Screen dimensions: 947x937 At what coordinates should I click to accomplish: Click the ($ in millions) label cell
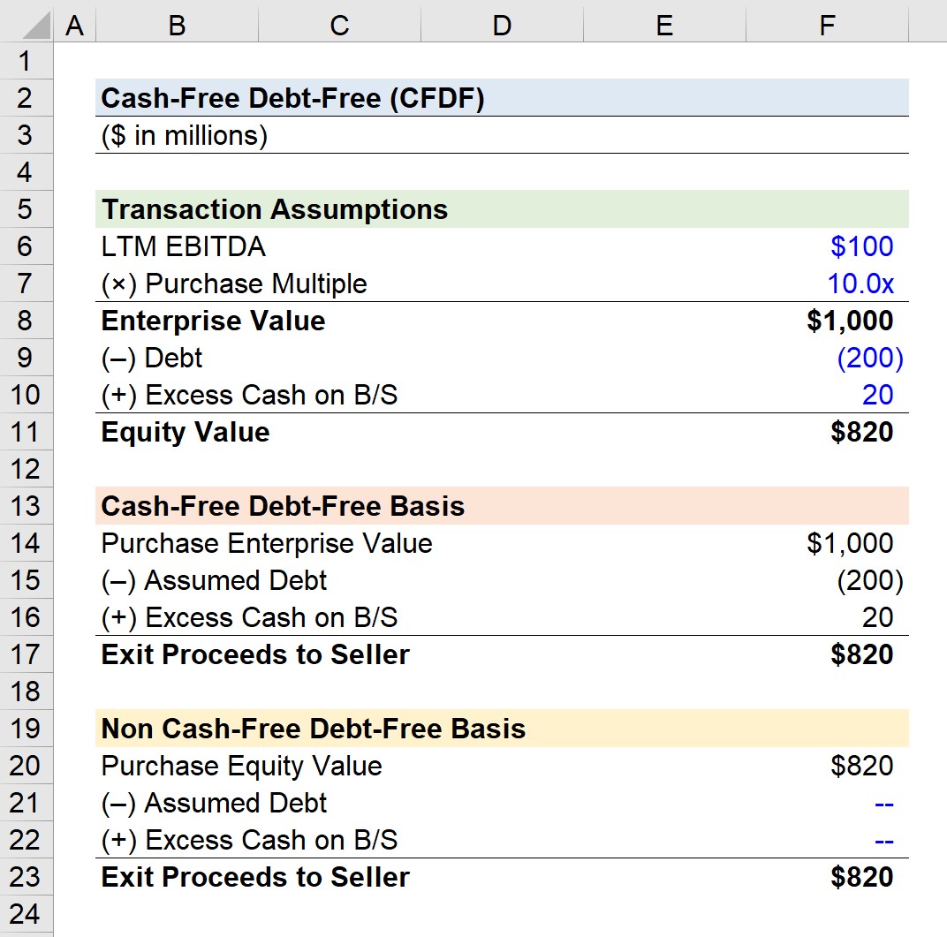coord(185,135)
